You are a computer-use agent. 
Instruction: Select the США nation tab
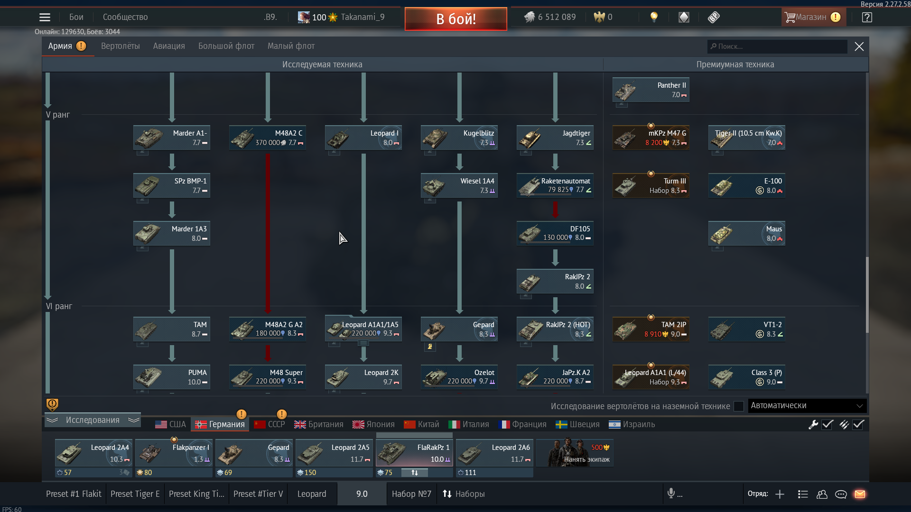pyautogui.click(x=171, y=424)
